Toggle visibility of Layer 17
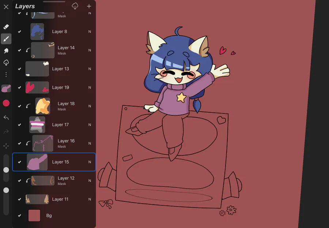Screen dimensions: 329x228 pos(19,125)
